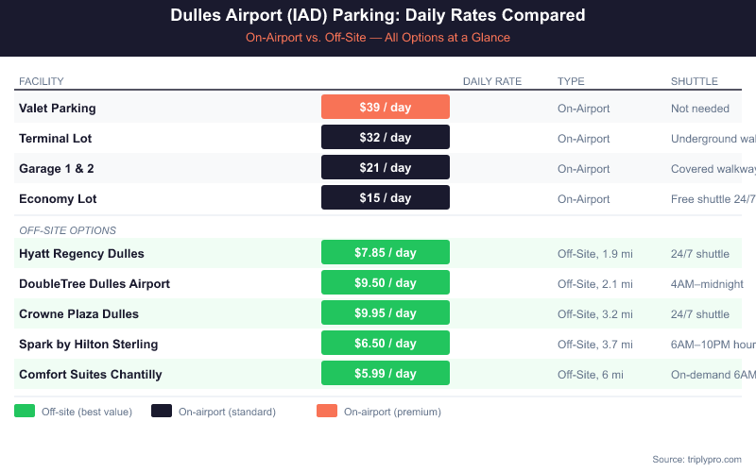Screen dimensions: 756x472
Task: Click the orange On-airport premium legend swatch
Action: click(x=327, y=411)
